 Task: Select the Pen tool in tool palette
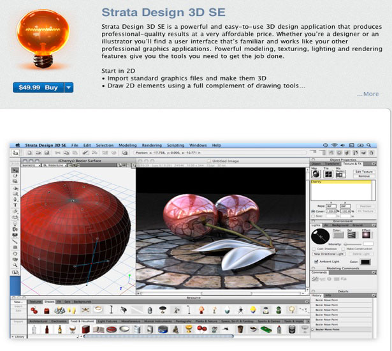pos(15,199)
